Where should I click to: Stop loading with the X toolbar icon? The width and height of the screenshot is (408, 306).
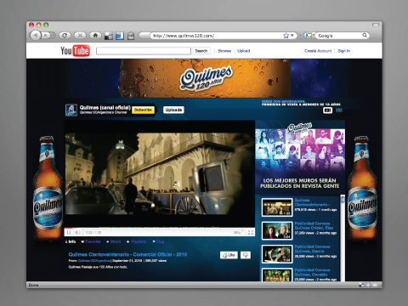coord(80,36)
